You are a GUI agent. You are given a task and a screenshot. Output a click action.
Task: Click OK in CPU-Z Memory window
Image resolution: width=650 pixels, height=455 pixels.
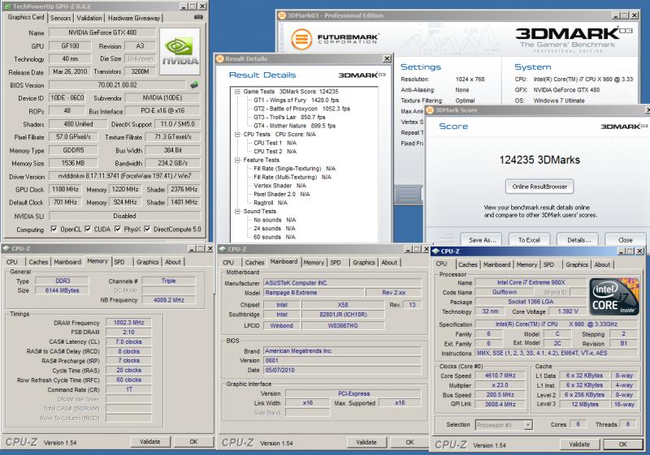pos(193,442)
